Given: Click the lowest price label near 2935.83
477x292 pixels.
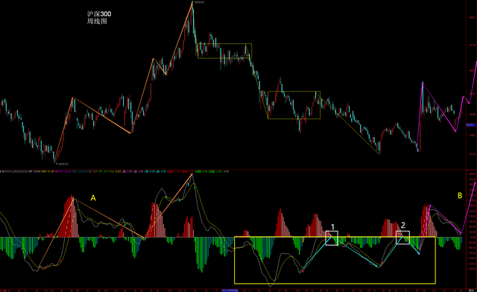Looking at the screenshot, I should [x=63, y=164].
